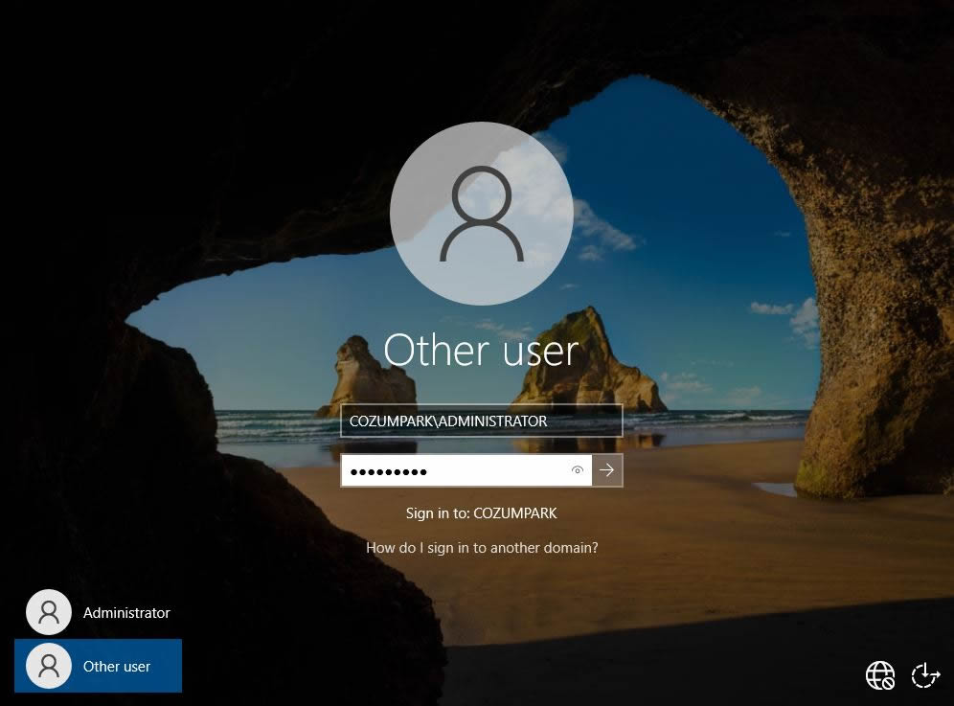Viewport: 954px width, 706px height.
Task: Click the large 'Other user' heading
Action: 481,351
